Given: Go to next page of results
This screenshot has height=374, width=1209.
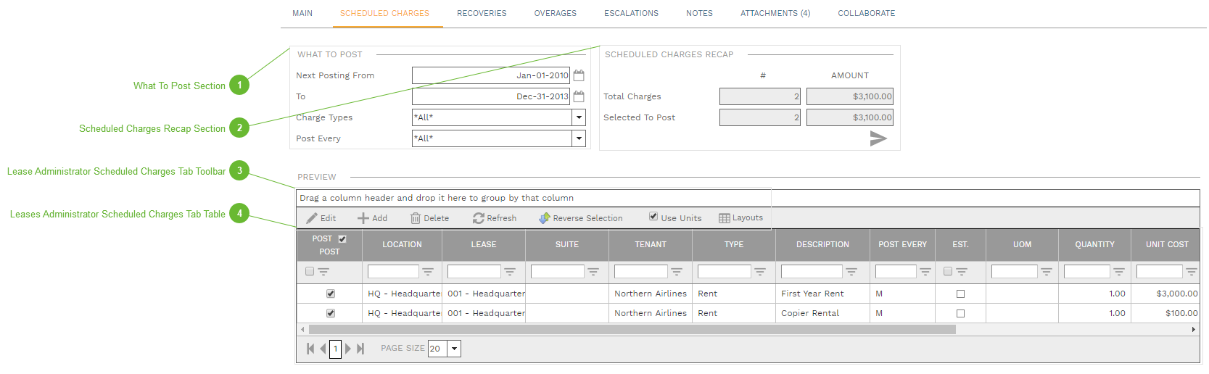Looking at the screenshot, I should pos(348,349).
